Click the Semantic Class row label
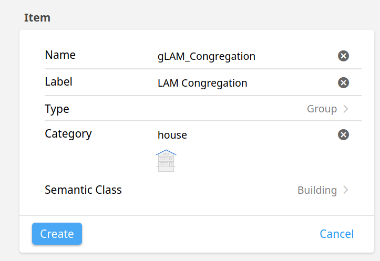Image resolution: width=380 pixels, height=261 pixels. [x=83, y=190]
